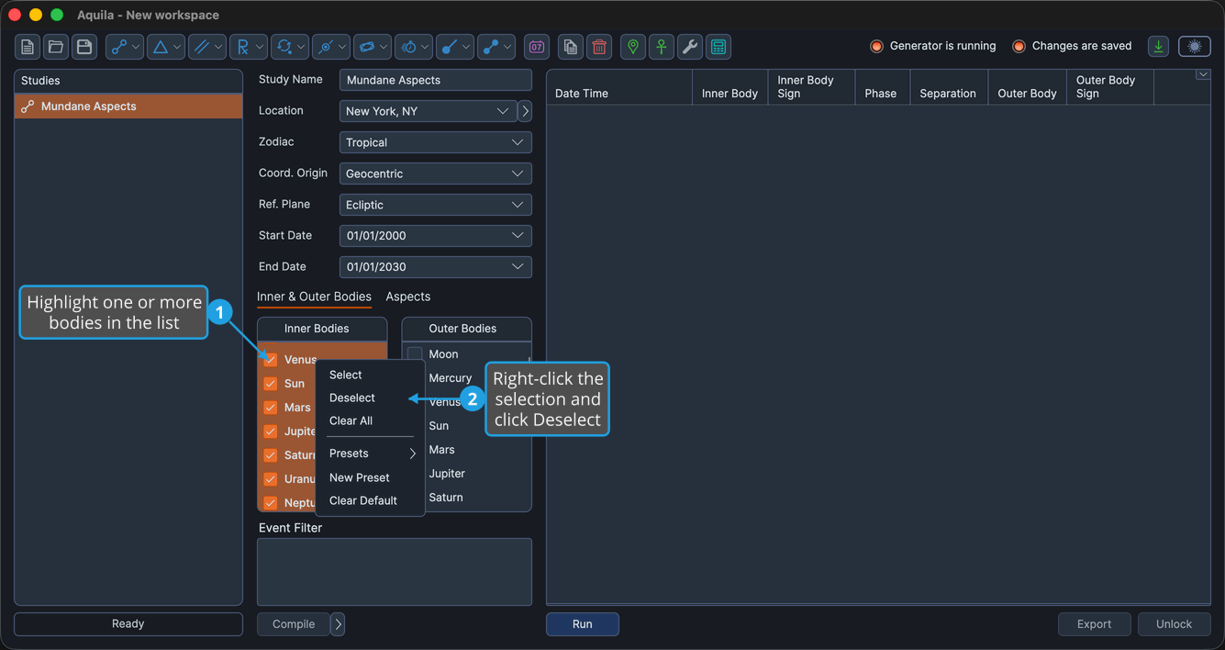Viewport: 1225px width, 650px height.
Task: Click the Separation column header
Action: (948, 87)
